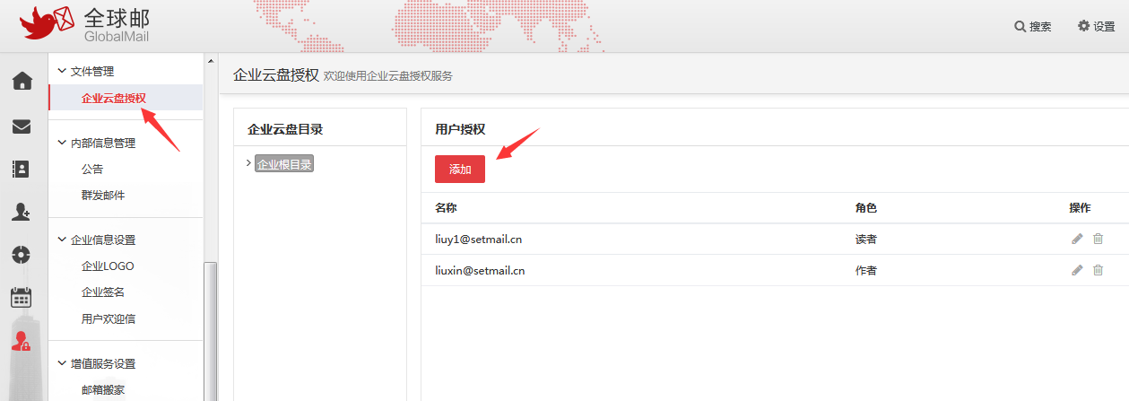
Task: Click the search magnifier icon
Action: pyautogui.click(x=1020, y=26)
